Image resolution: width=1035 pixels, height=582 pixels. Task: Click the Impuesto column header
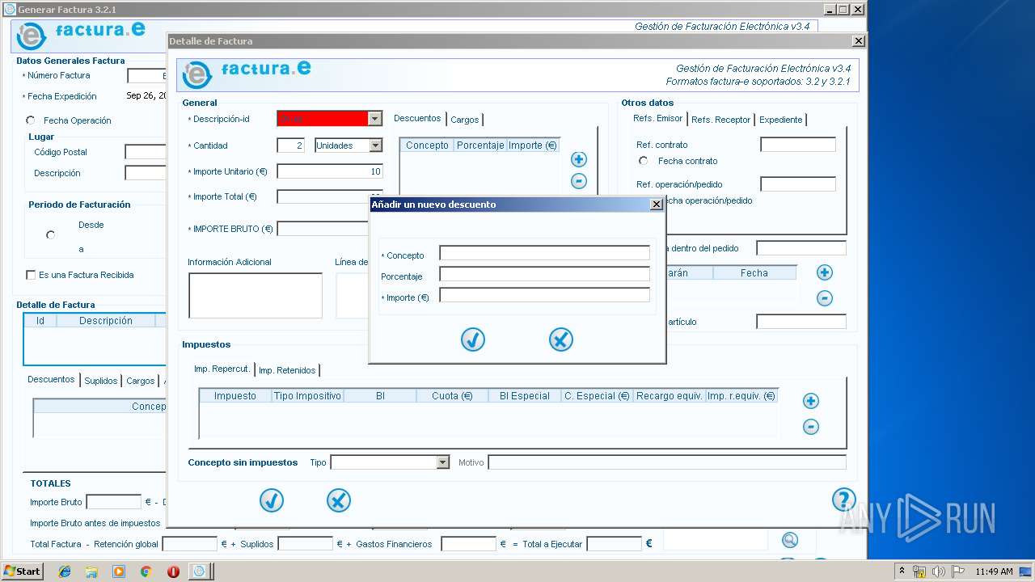pyautogui.click(x=235, y=396)
